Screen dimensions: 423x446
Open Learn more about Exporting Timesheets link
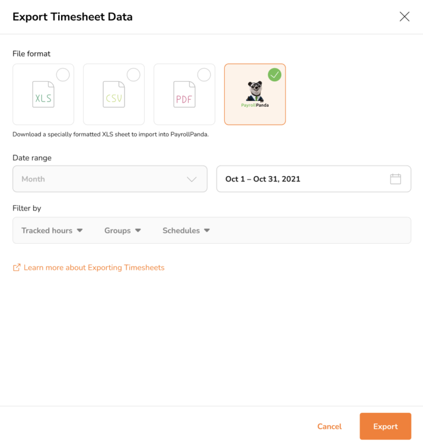point(94,268)
